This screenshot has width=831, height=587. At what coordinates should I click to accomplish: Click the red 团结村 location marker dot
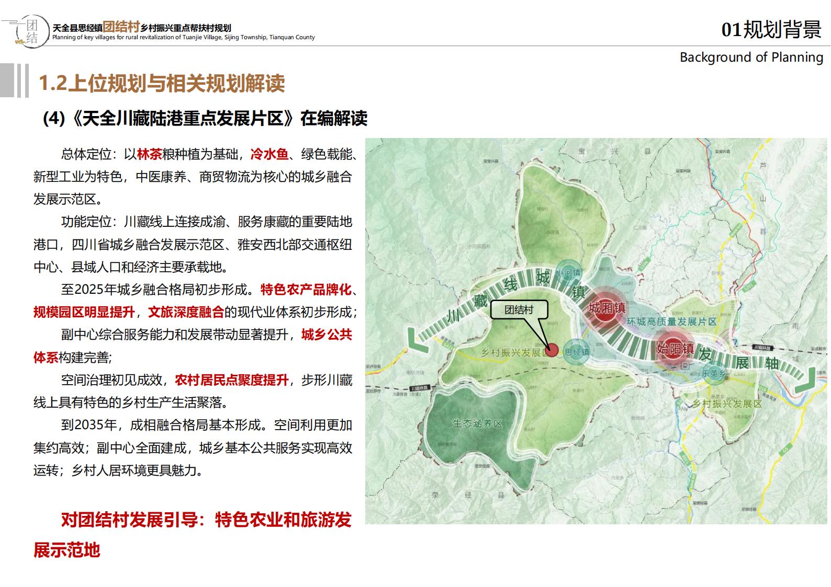(551, 350)
